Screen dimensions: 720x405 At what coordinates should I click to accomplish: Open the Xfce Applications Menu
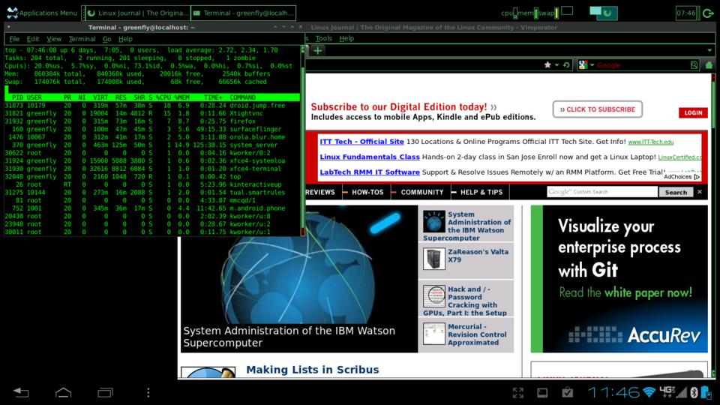click(41, 13)
